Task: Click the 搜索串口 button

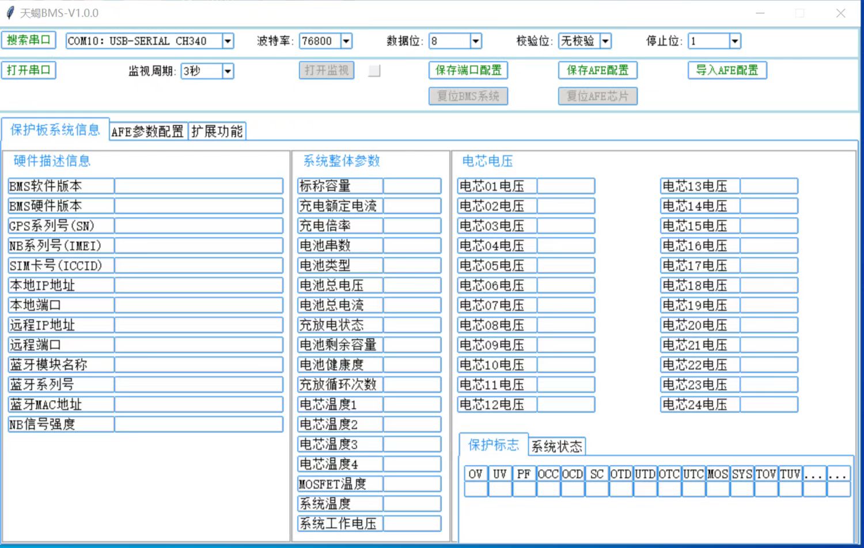Action: (x=29, y=40)
